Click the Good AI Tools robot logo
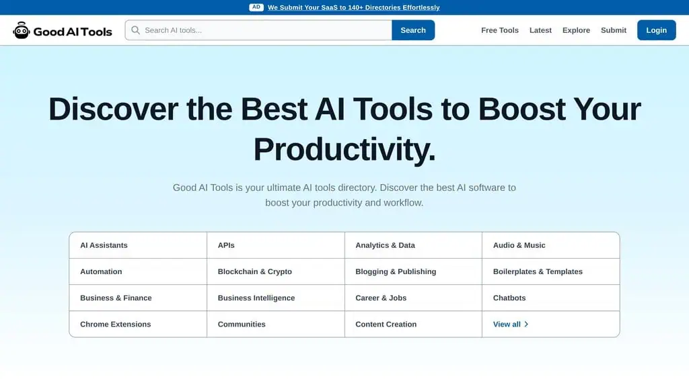The height and width of the screenshot is (387, 689). tap(21, 30)
